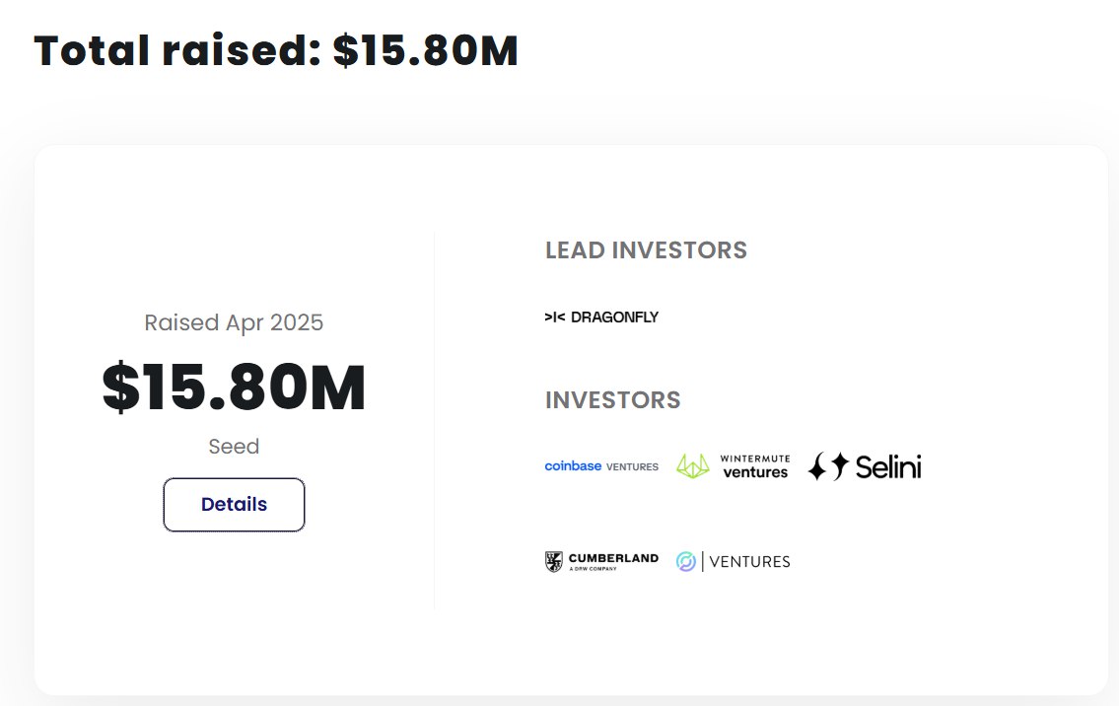The height and width of the screenshot is (706, 1119).
Task: Select the A DRW COMPANY subtitle text
Action: click(594, 569)
